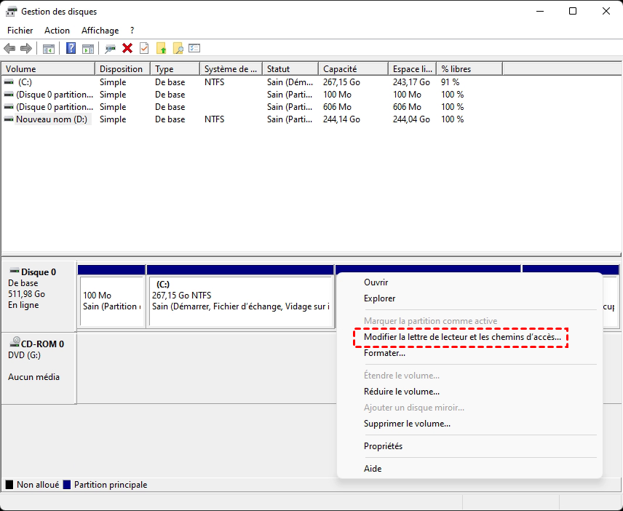Click the folder with magnifier icon
623x511 pixels.
(178, 49)
